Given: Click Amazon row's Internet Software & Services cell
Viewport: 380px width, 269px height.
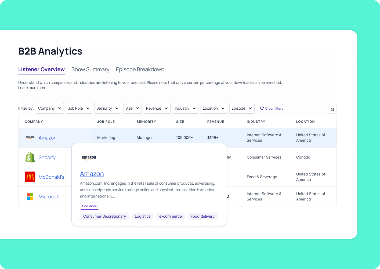Looking at the screenshot, I should [264, 138].
